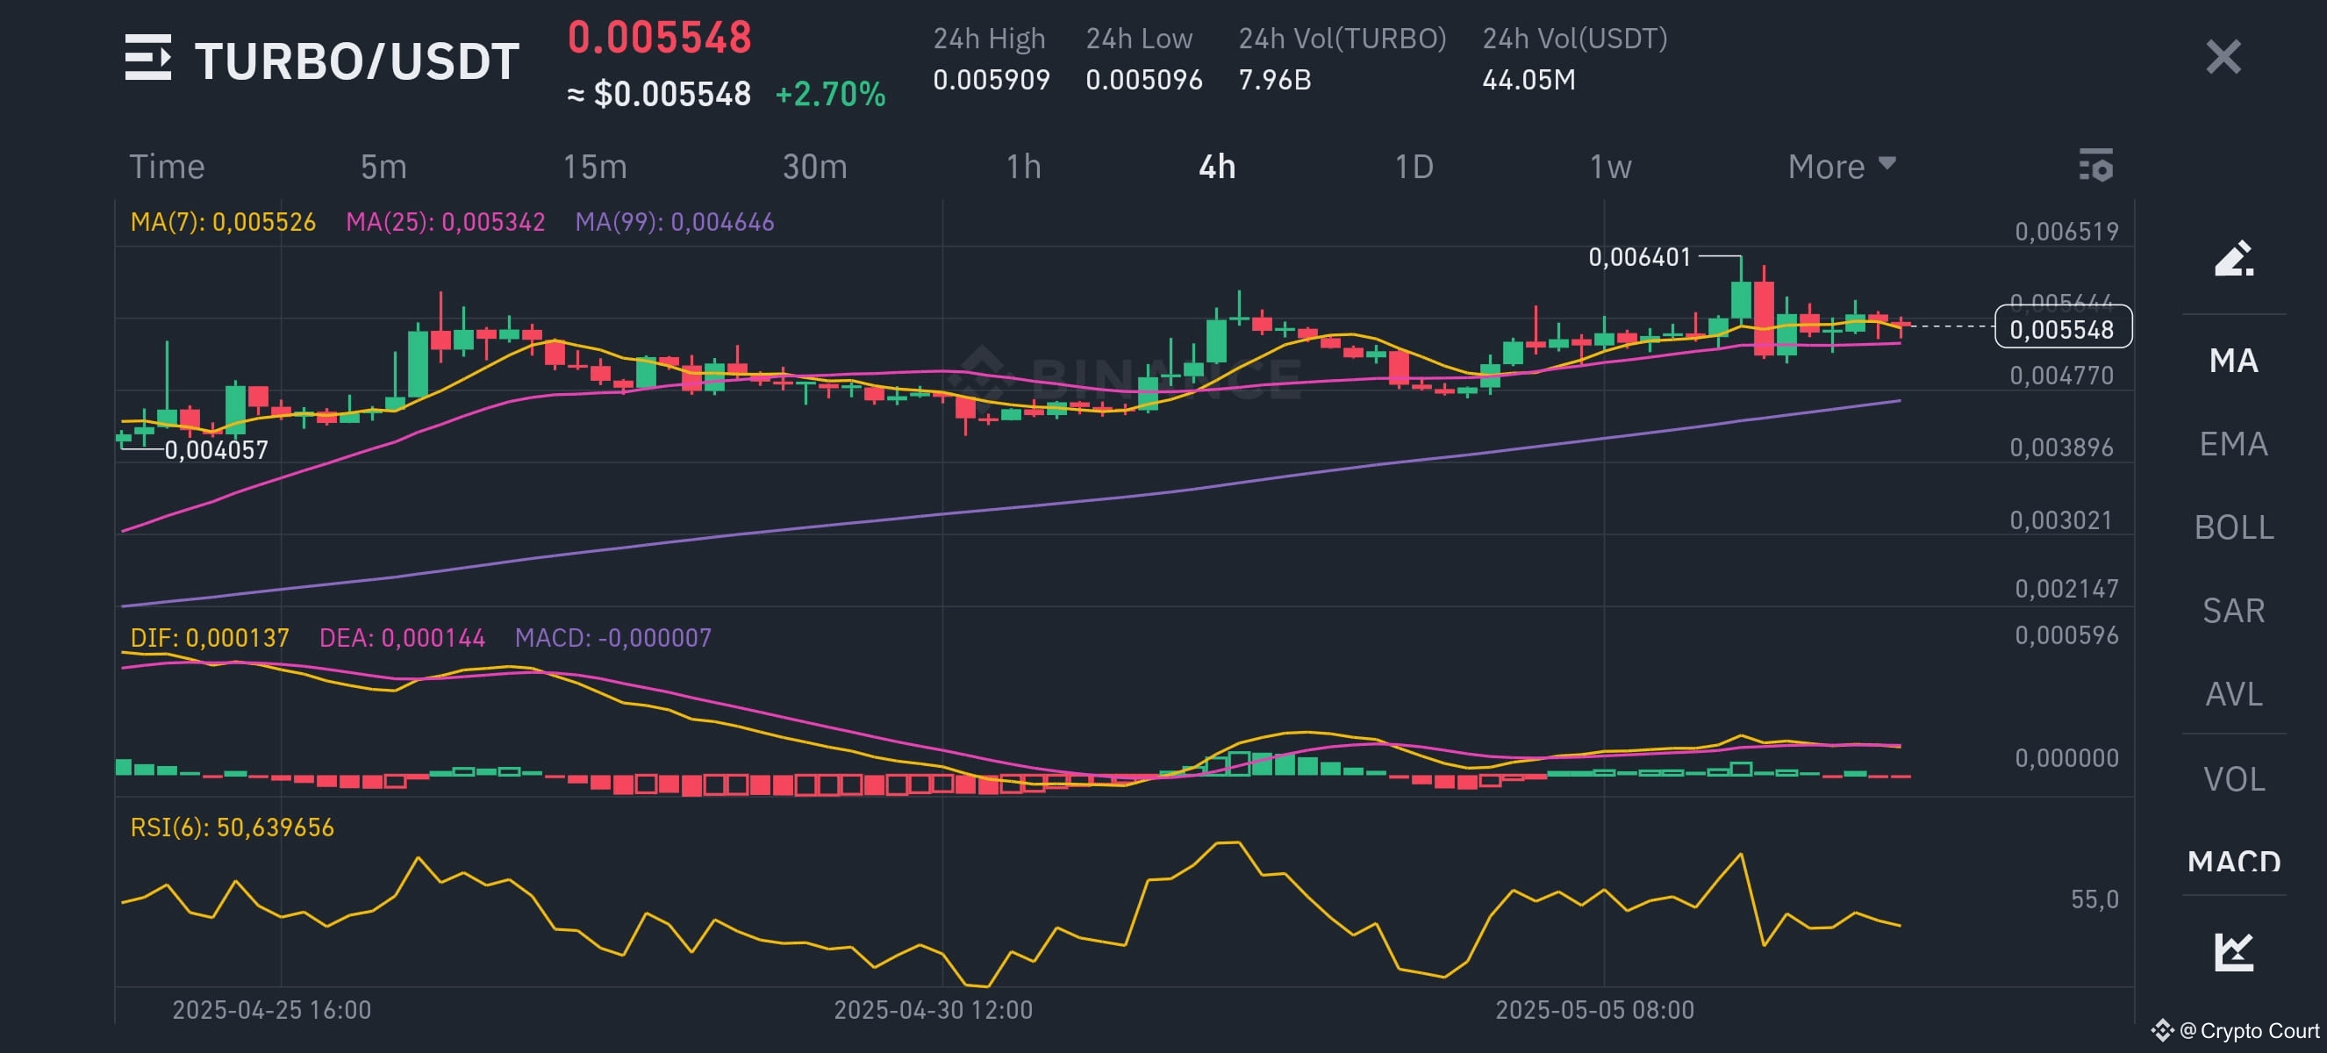This screenshot has width=2327, height=1053.
Task: Click the MA(99) legend label
Action: [x=675, y=222]
